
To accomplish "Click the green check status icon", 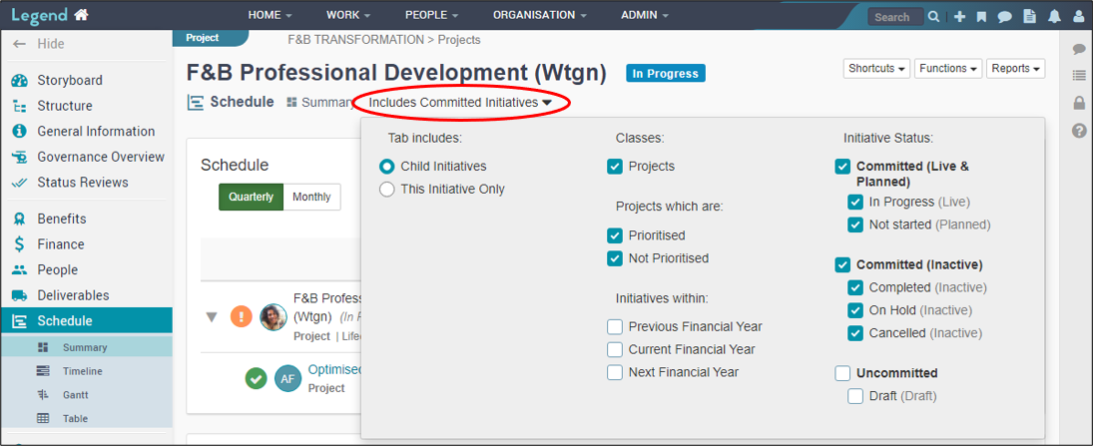I will pyautogui.click(x=256, y=378).
